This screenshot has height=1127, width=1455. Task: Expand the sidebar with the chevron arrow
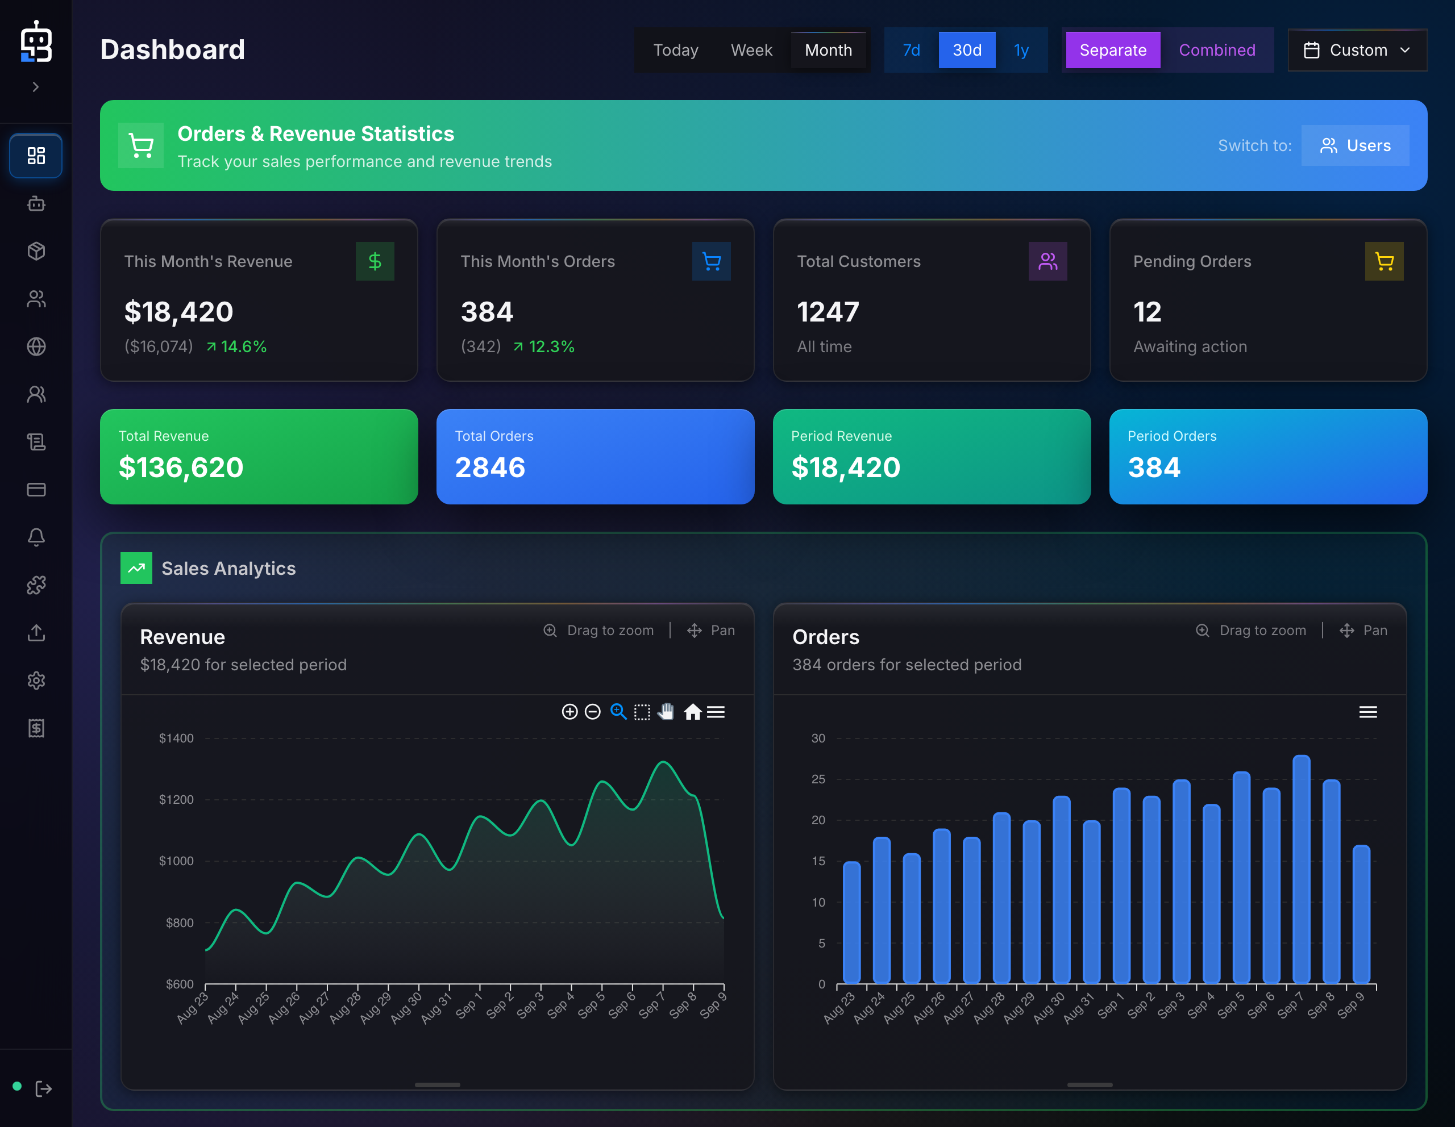36,86
